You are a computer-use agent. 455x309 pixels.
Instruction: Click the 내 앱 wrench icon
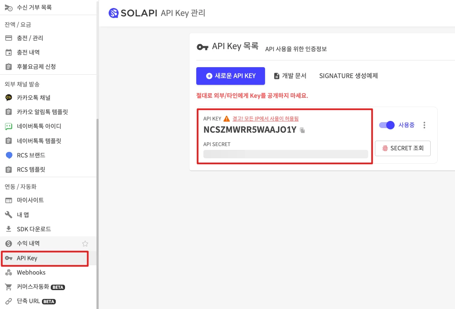click(8, 215)
